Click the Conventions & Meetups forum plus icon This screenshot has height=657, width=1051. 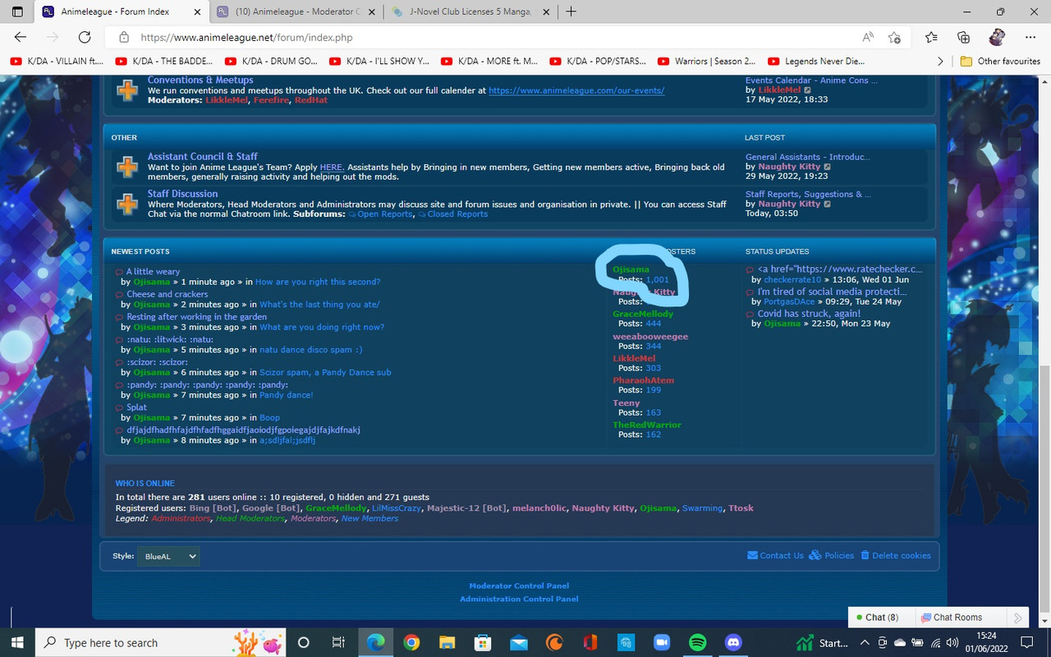[127, 90]
